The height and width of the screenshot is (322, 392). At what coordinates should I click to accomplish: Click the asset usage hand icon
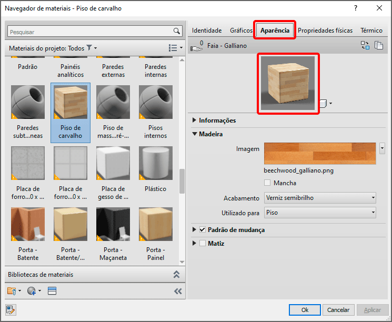[x=197, y=46]
